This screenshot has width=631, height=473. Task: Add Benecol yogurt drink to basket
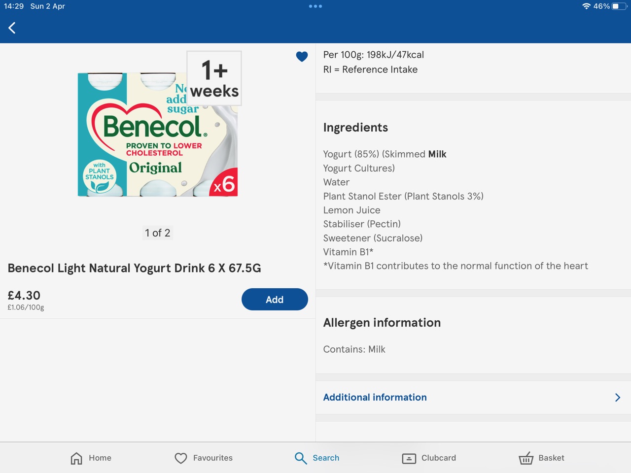(x=275, y=299)
